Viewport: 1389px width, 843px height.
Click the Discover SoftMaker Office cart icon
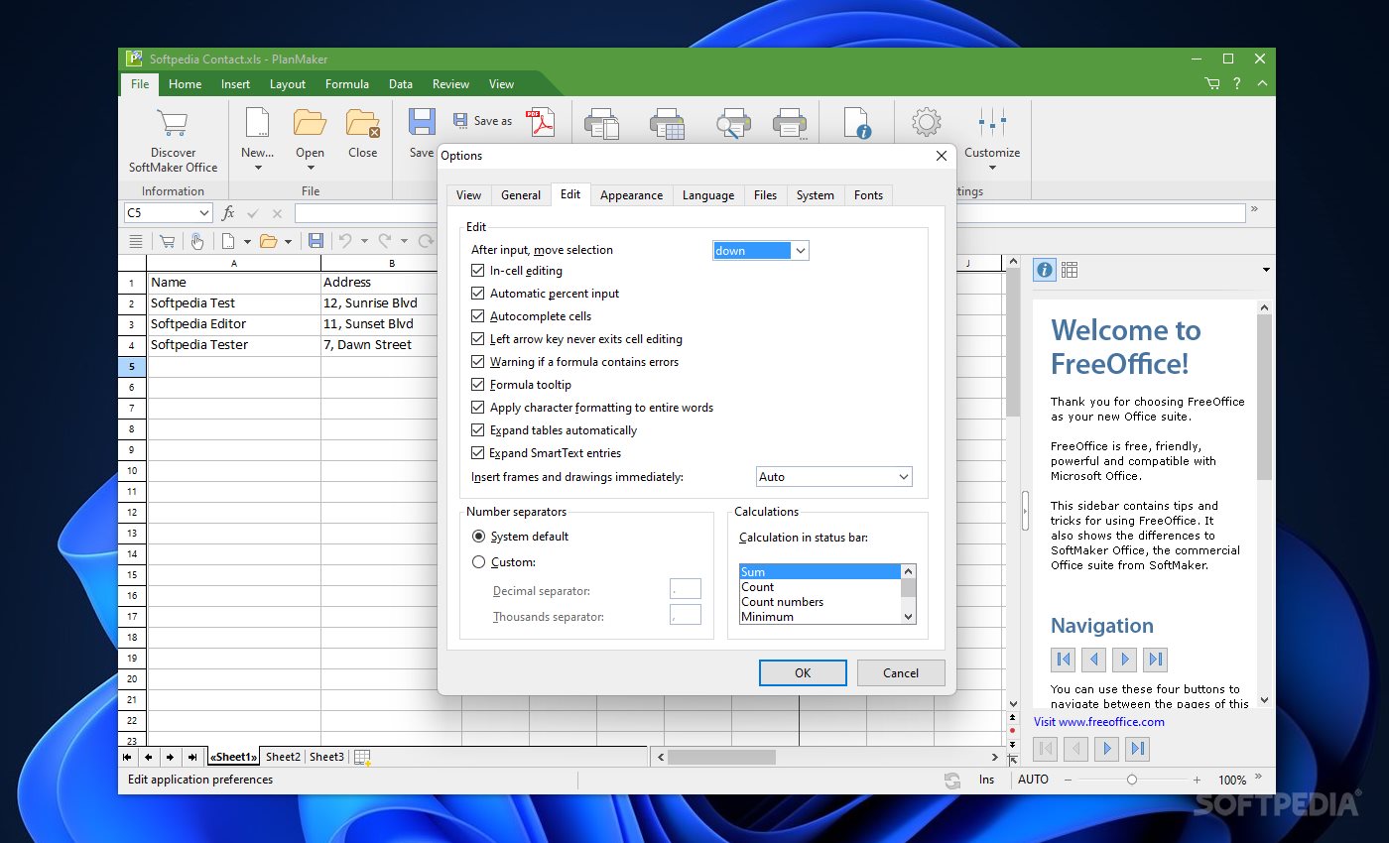point(173,123)
